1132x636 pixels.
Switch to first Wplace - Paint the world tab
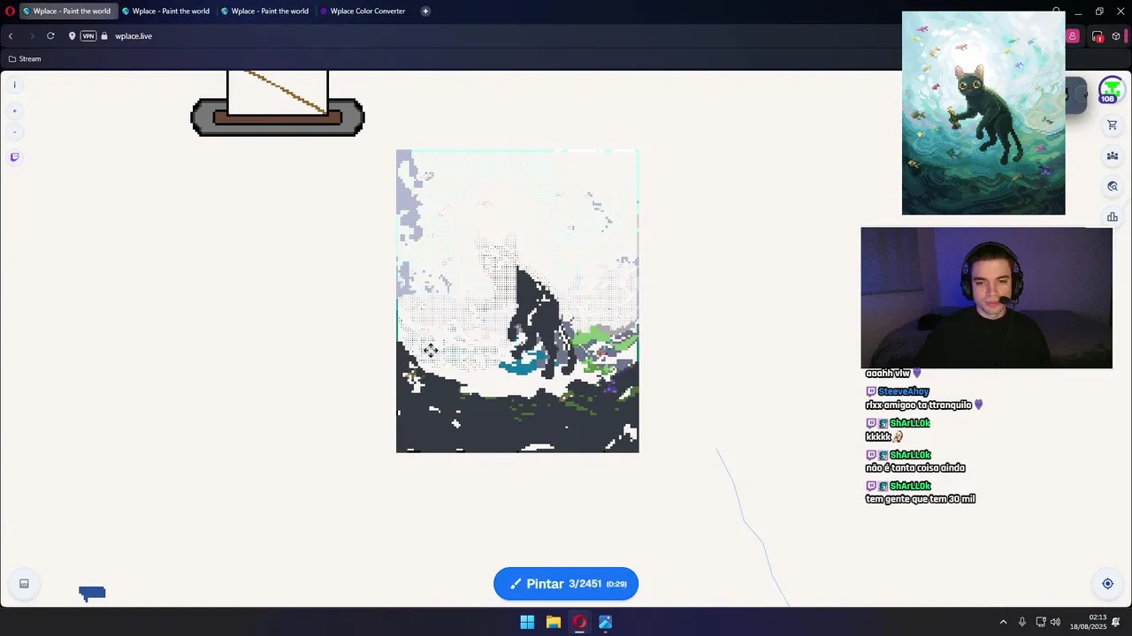tap(67, 11)
